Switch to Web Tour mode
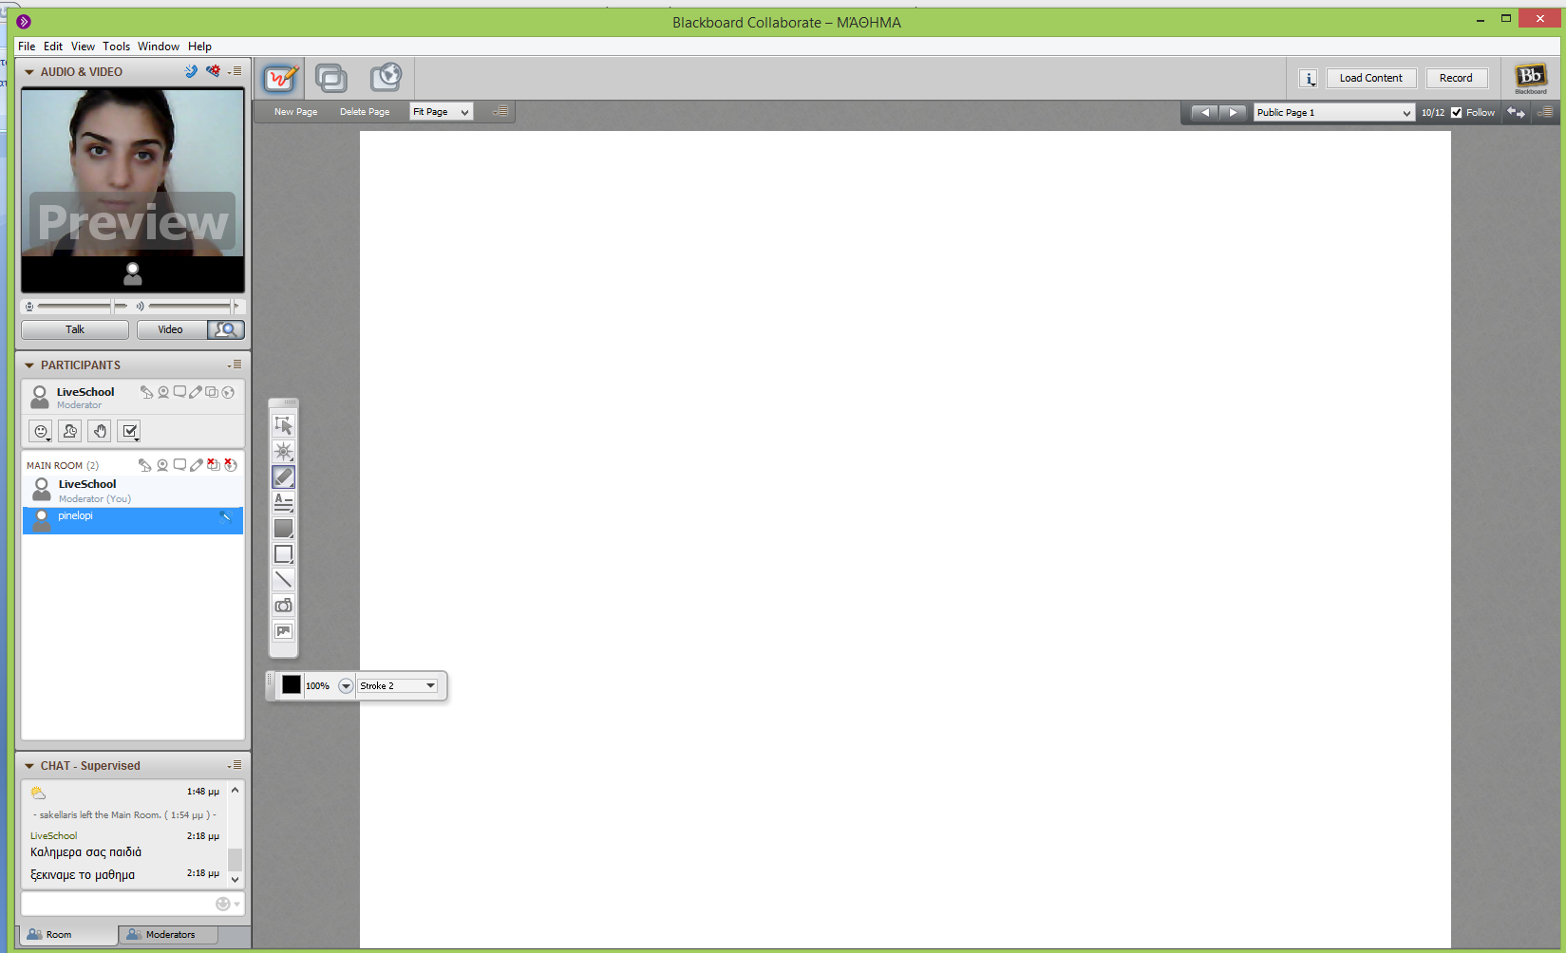This screenshot has width=1566, height=953. click(386, 77)
